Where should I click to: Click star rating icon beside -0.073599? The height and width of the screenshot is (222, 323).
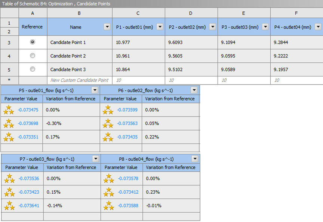click(x=108, y=110)
